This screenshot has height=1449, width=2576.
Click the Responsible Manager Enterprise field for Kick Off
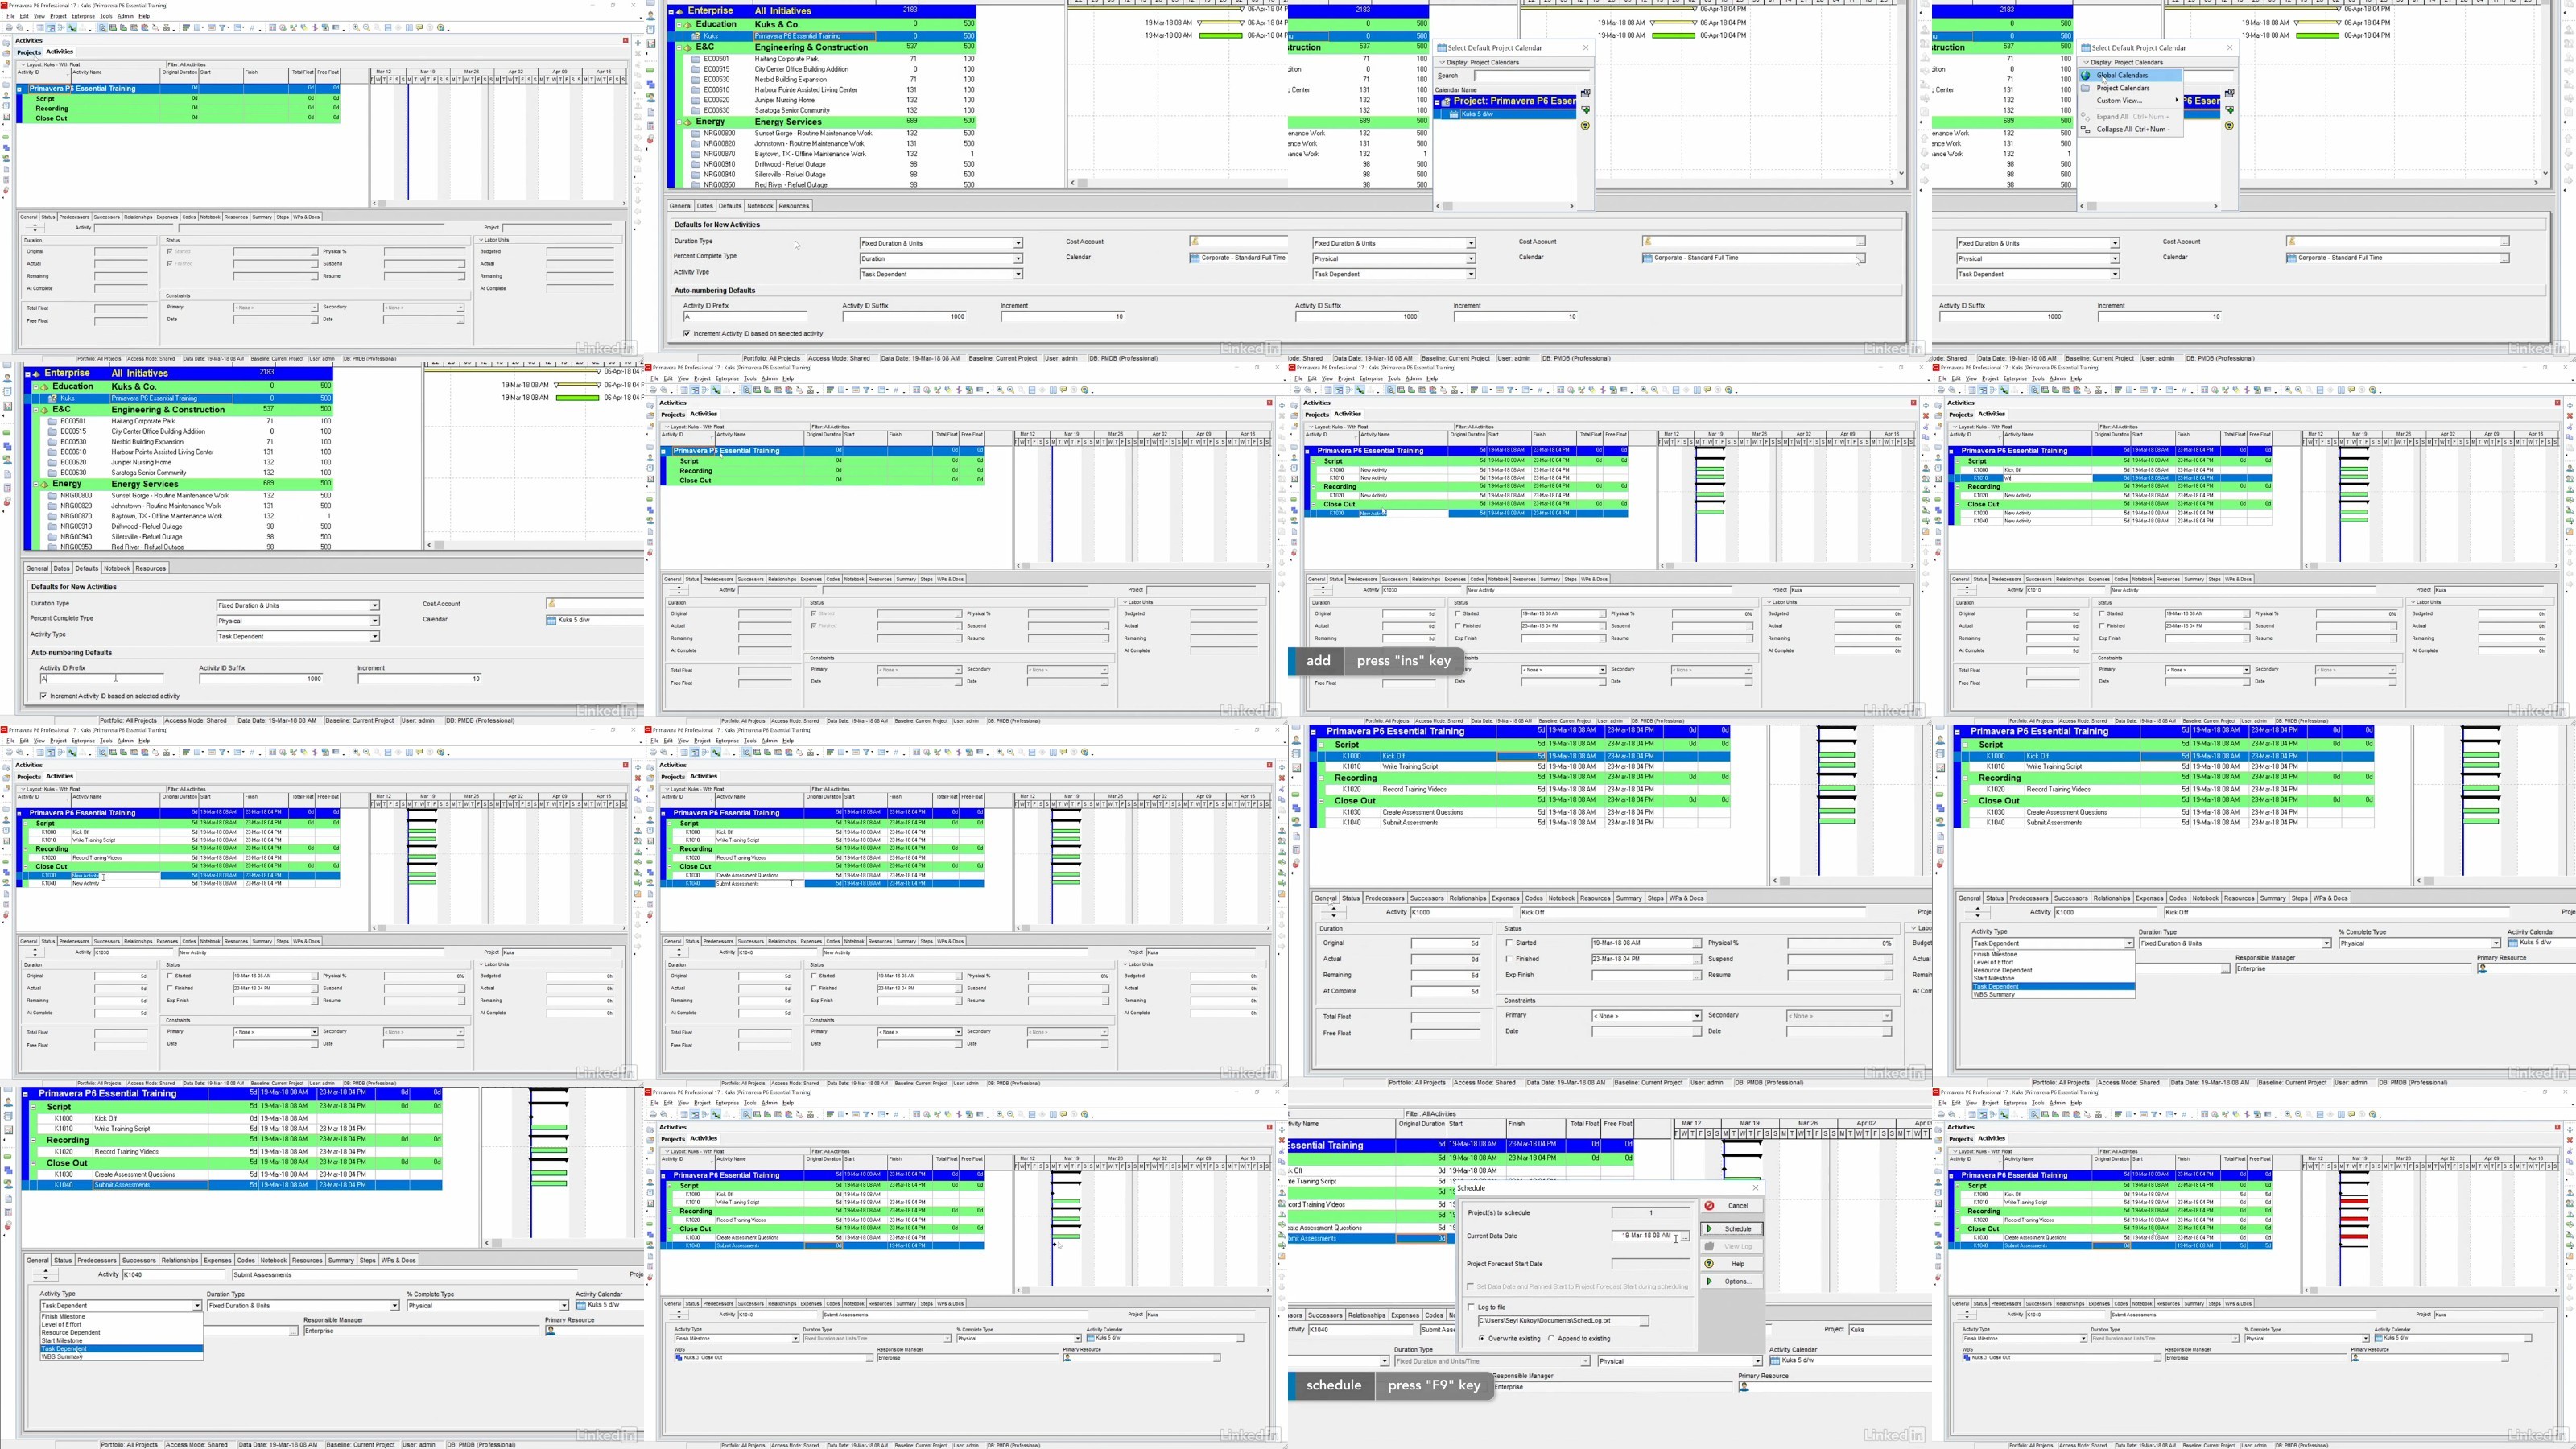click(x=2353, y=968)
